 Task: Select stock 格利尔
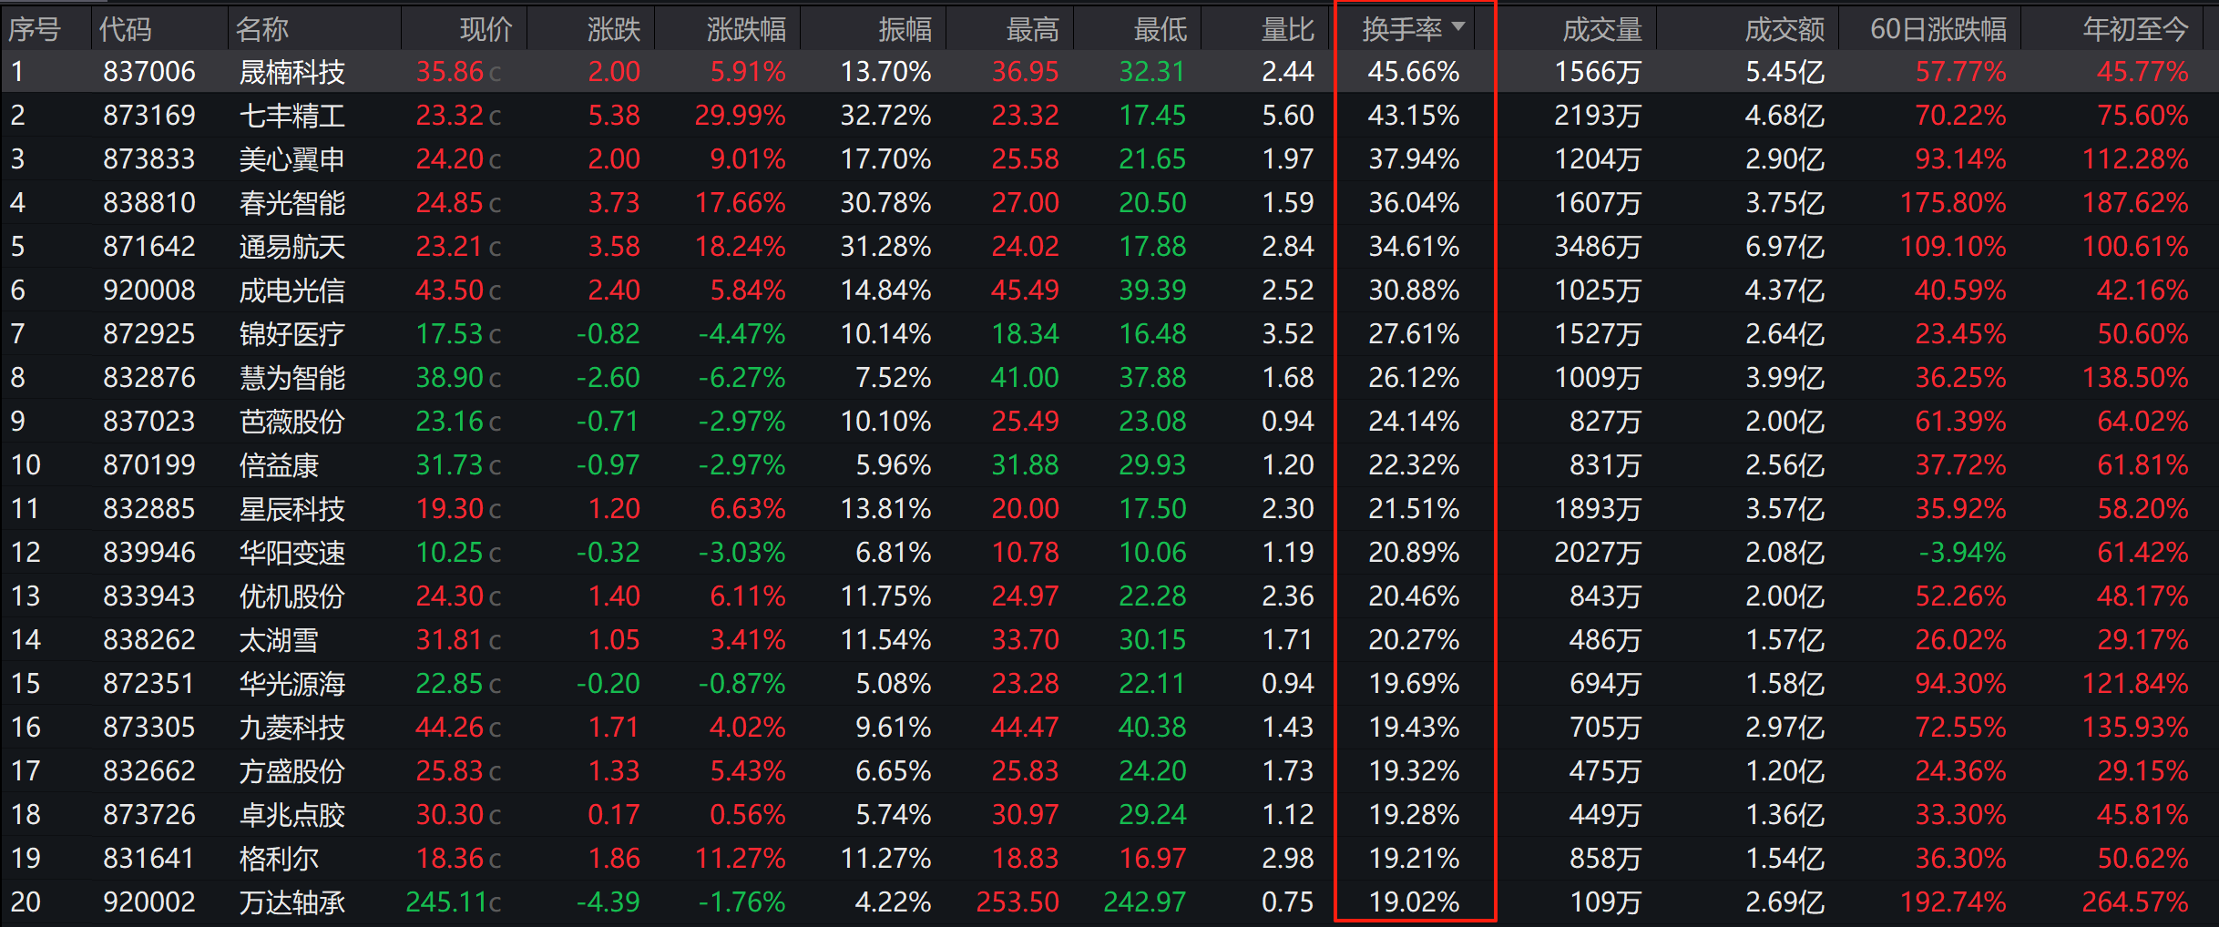[x=279, y=859]
